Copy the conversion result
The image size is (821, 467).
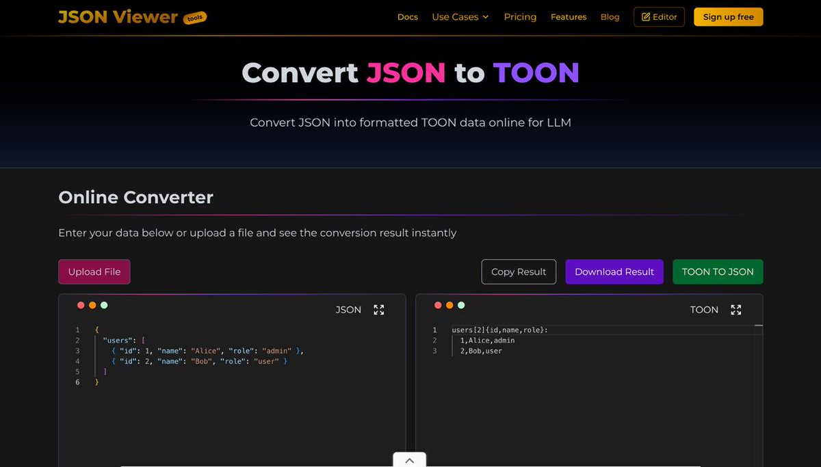point(519,271)
